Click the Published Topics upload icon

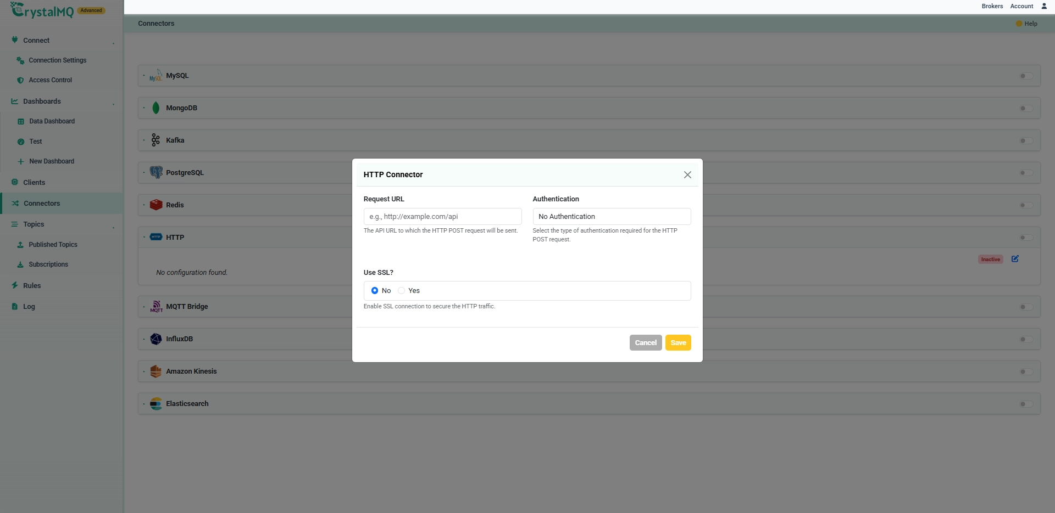pyautogui.click(x=20, y=245)
